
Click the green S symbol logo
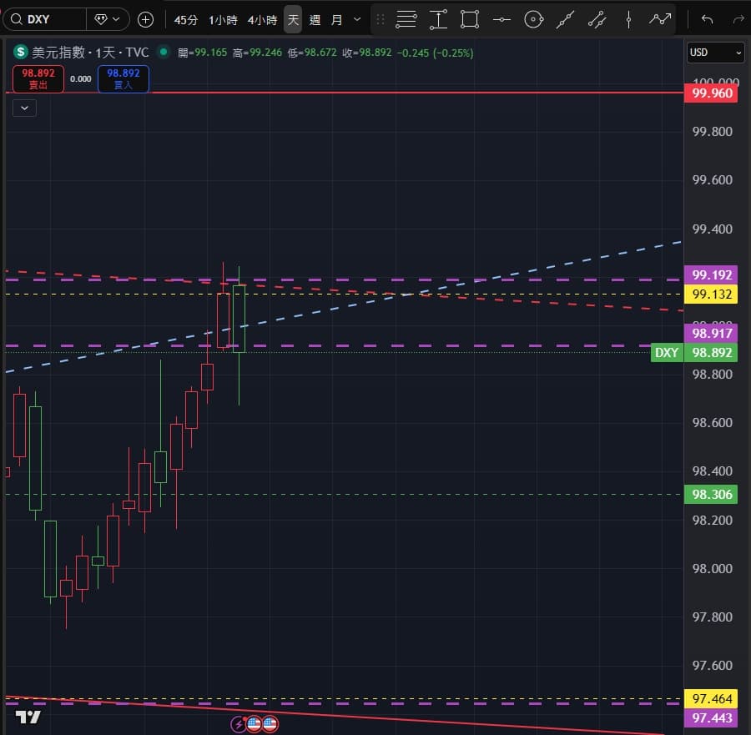click(21, 51)
